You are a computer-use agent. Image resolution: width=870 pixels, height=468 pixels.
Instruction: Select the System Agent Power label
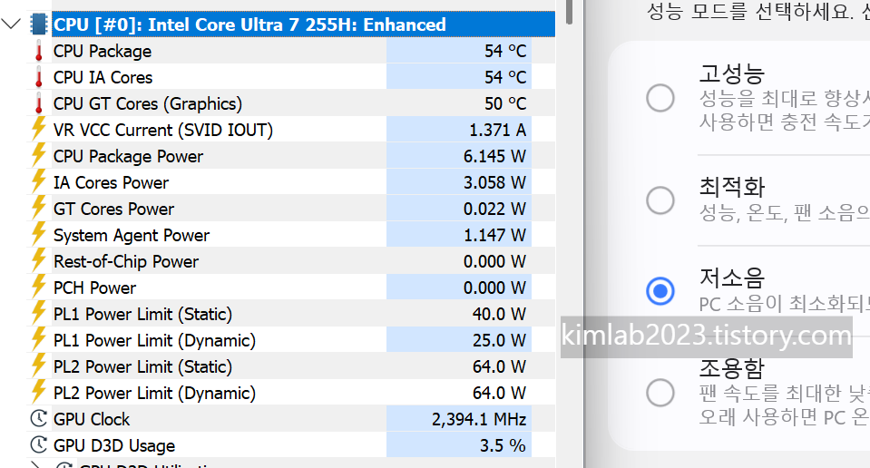coord(132,235)
